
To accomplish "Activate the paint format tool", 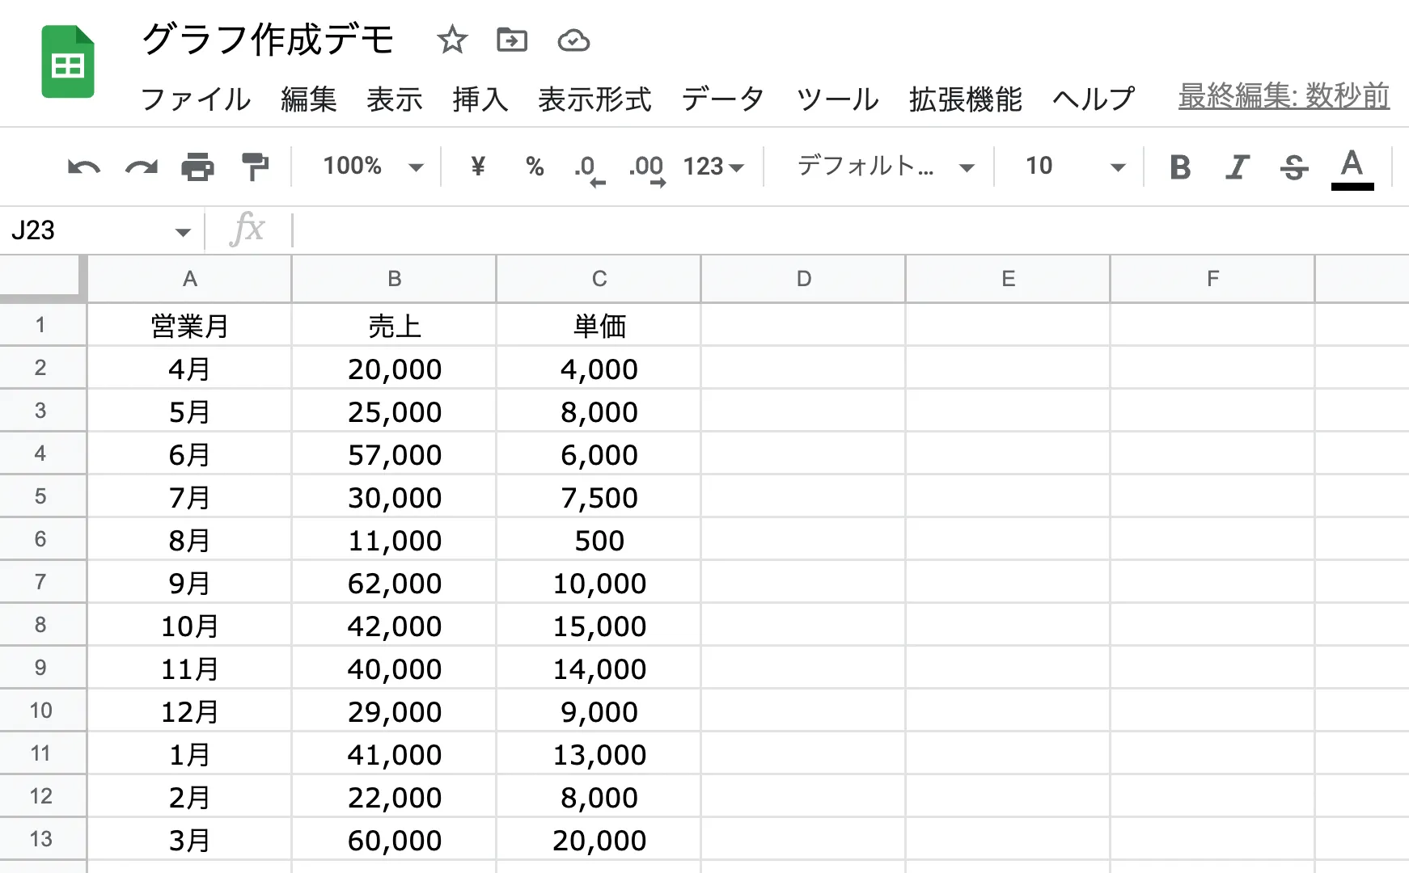I will click(x=255, y=167).
